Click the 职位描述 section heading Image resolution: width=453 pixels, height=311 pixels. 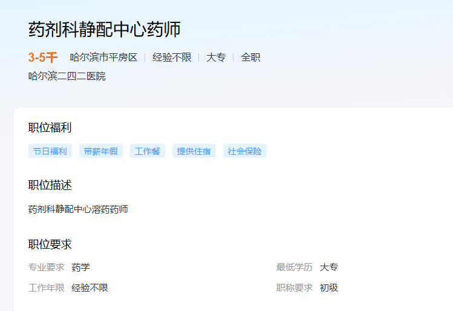[x=50, y=185]
